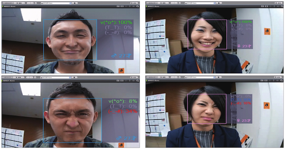Click the second layout icon in smiling woman's window
Image resolution: width=285 pixels, height=149 pixels.
click(x=266, y=6)
